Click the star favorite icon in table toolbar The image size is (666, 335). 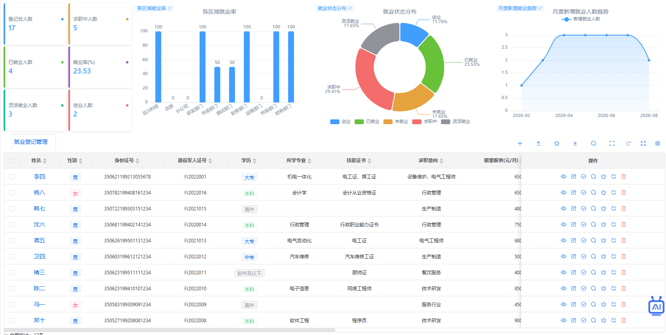tap(557, 143)
